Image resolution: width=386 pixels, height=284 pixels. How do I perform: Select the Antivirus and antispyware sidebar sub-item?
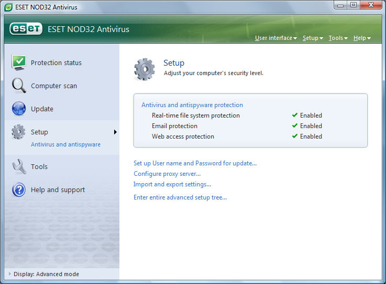tap(65, 144)
